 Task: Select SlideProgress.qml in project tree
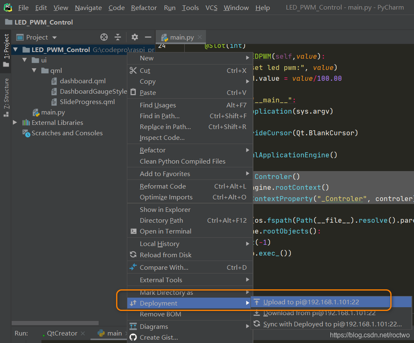tap(87, 102)
